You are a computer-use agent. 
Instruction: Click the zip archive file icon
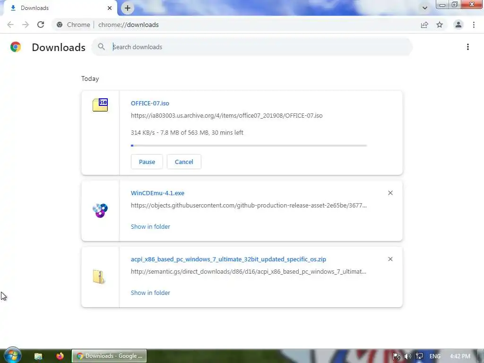coord(99,277)
